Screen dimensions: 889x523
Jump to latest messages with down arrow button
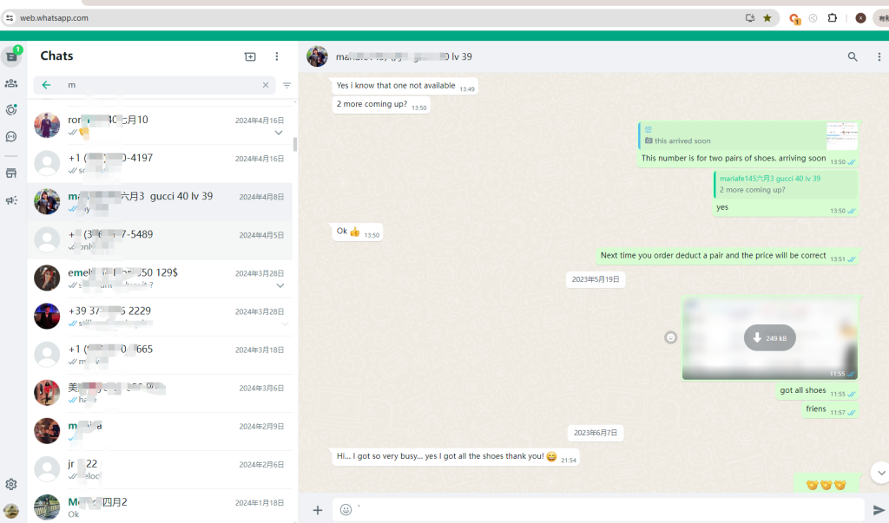(x=880, y=473)
